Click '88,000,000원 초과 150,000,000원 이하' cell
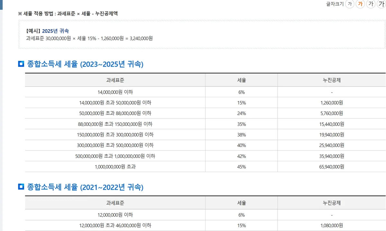 [115, 124]
